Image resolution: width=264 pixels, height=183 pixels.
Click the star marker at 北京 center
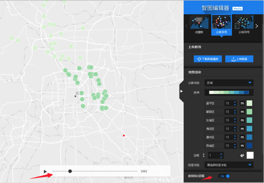click(75, 96)
